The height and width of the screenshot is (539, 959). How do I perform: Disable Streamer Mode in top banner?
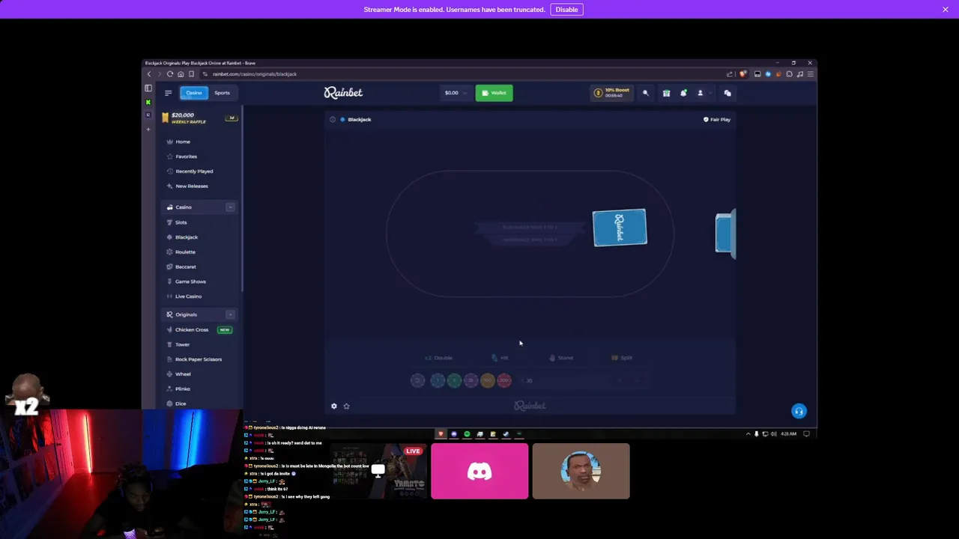tap(566, 10)
